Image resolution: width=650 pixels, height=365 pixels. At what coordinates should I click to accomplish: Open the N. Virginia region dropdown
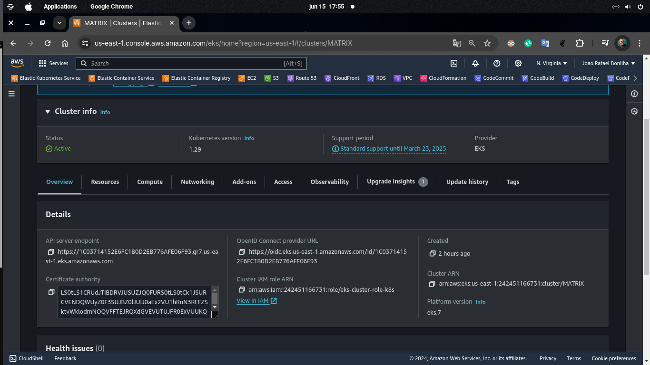(552, 63)
